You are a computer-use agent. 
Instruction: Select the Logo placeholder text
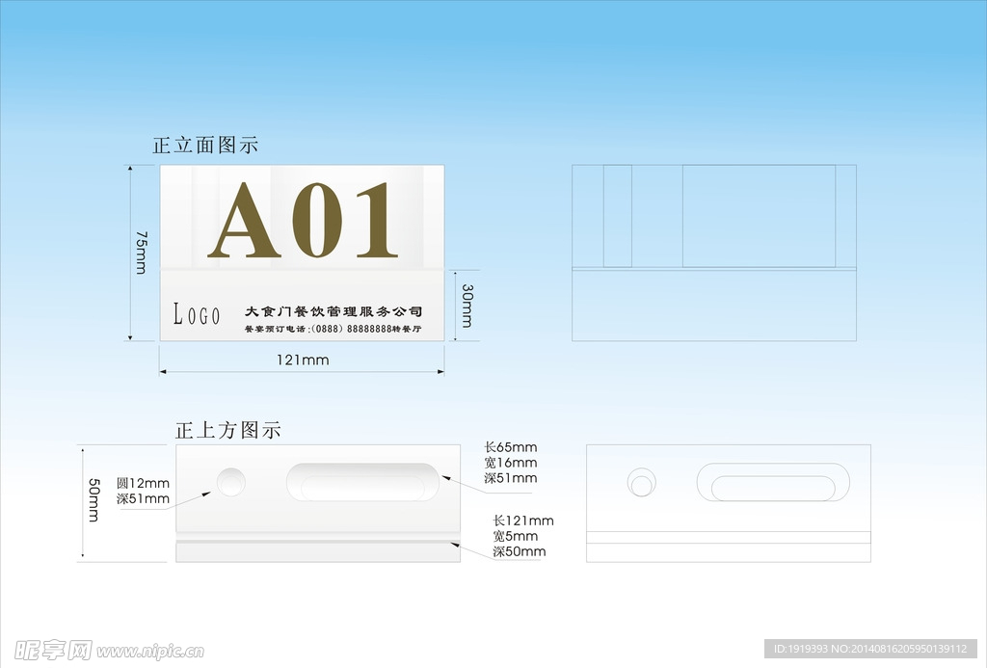(197, 314)
